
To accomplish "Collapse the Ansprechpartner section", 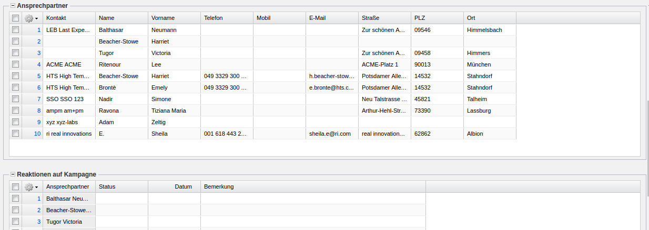I will (13, 5).
